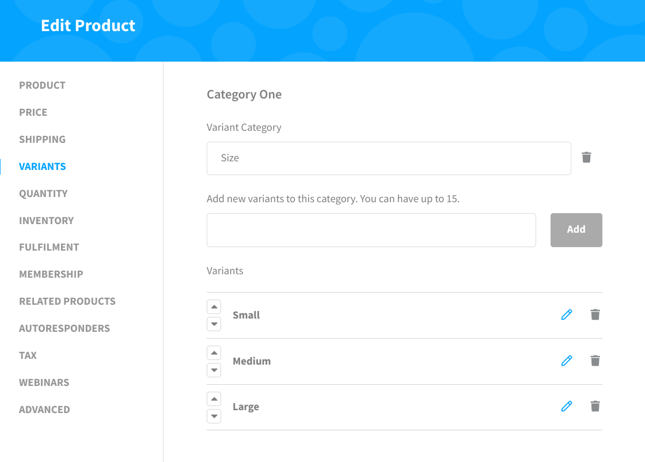This screenshot has width=645, height=462.
Task: Open the Inventory section
Action: click(x=47, y=221)
